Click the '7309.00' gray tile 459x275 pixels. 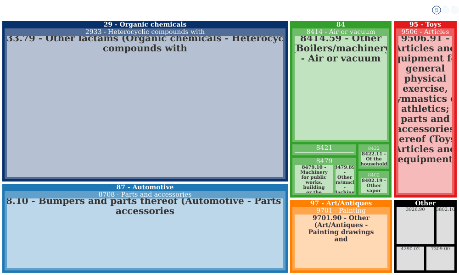click(440, 258)
